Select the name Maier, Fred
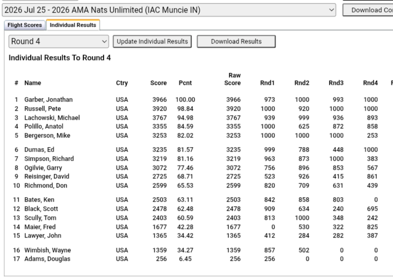 (40, 227)
